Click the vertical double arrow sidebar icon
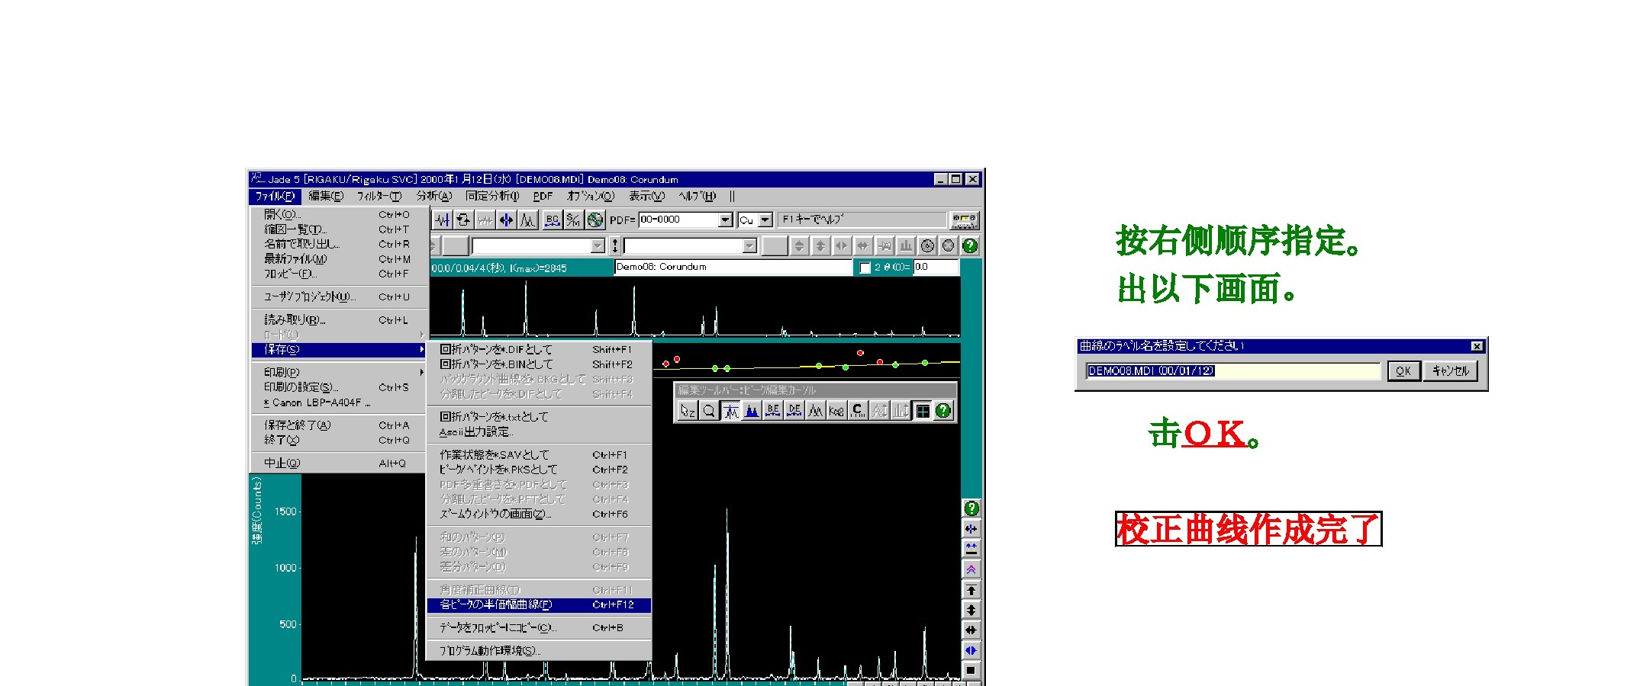This screenshot has width=1640, height=686. pos(971,610)
